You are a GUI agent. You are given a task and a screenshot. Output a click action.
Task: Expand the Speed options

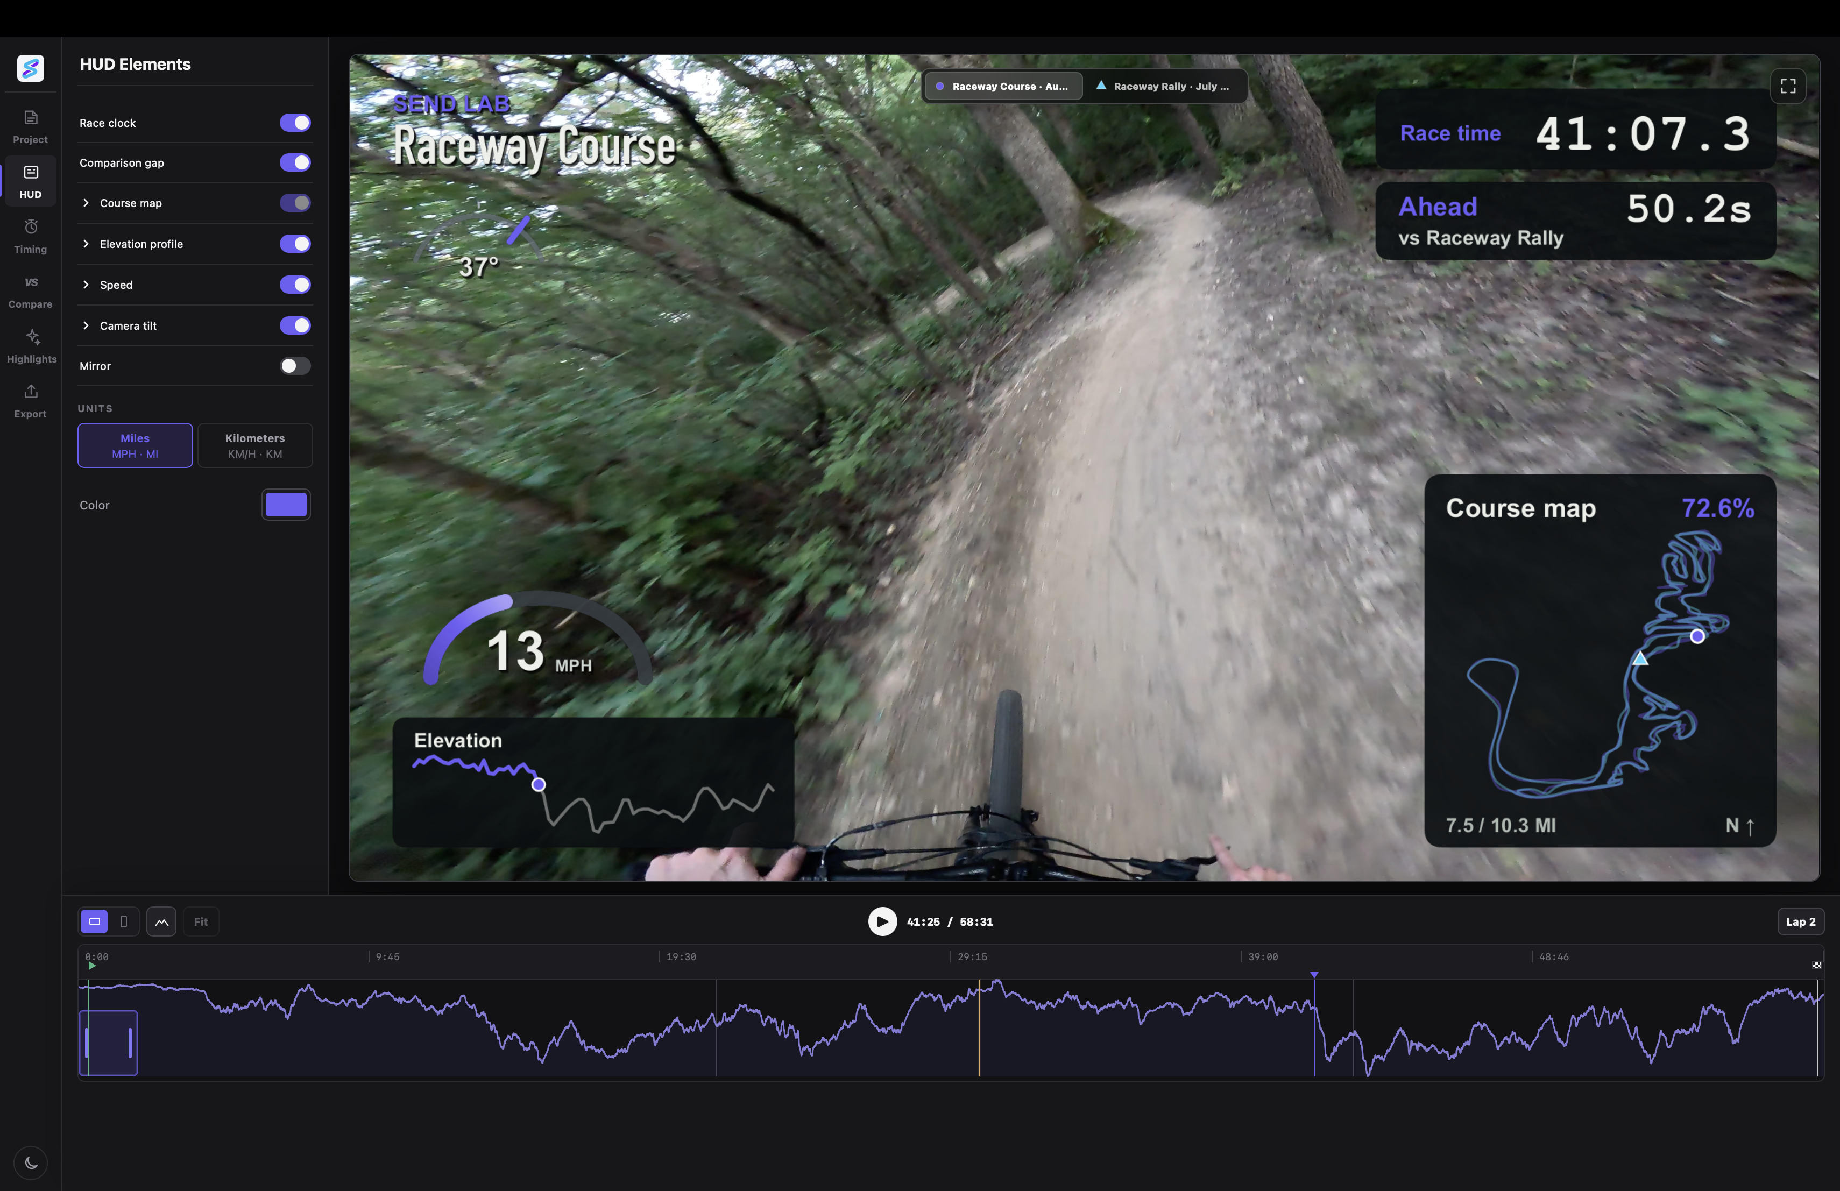pyautogui.click(x=86, y=285)
